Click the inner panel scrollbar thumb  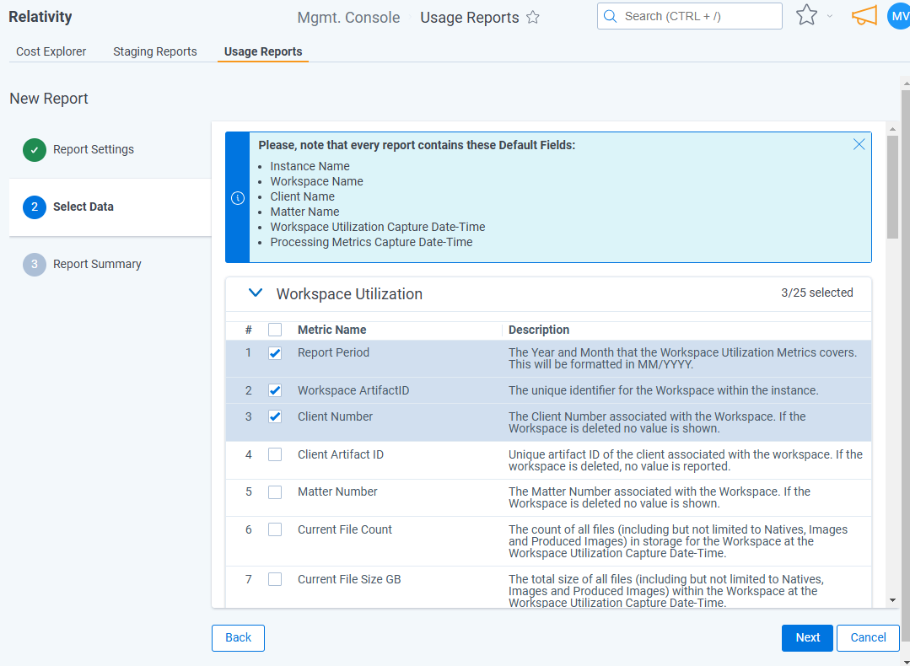click(x=892, y=187)
